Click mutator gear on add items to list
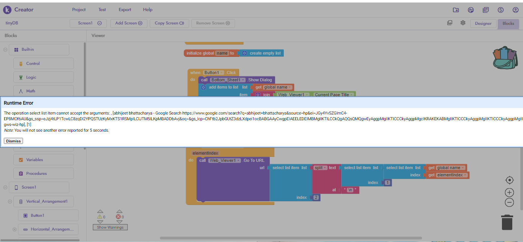The width and height of the screenshot is (523, 242). click(x=203, y=87)
